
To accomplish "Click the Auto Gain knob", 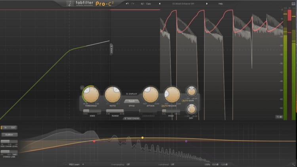I will [x=191, y=91].
